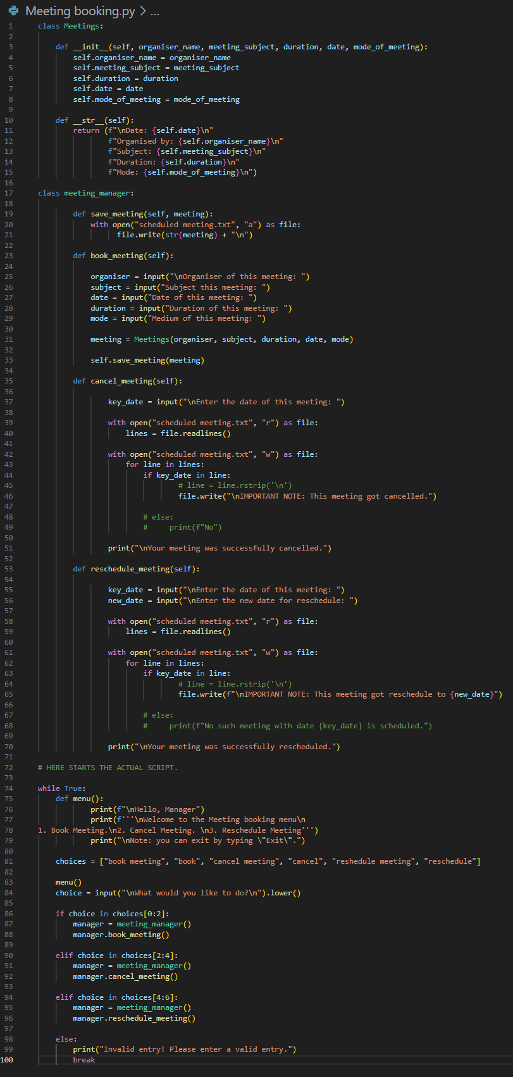Click the 'def cancel_meeting(self)' definition
This screenshot has width=513, height=1077.
click(x=127, y=381)
